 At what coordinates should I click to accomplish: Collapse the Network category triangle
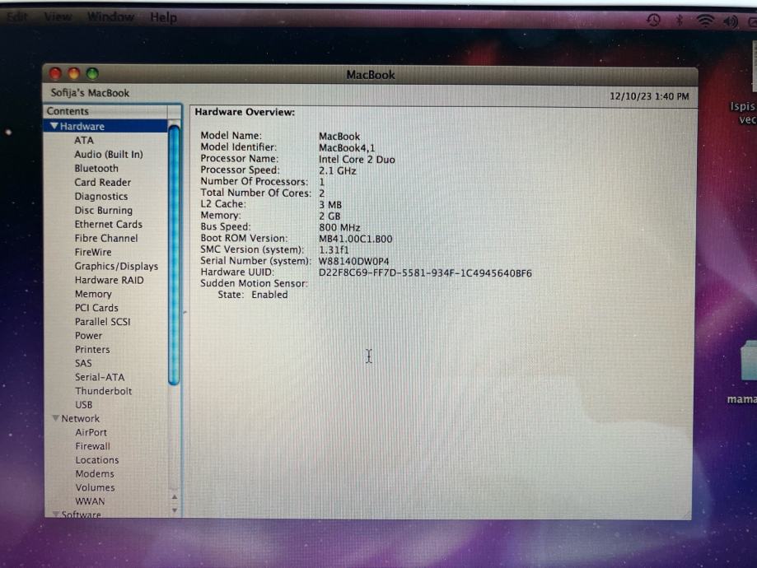pos(55,418)
